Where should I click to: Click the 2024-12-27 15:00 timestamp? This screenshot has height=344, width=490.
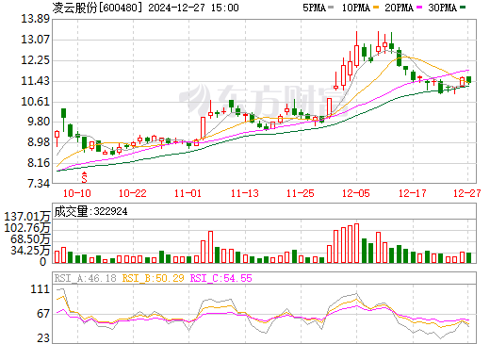(x=193, y=8)
